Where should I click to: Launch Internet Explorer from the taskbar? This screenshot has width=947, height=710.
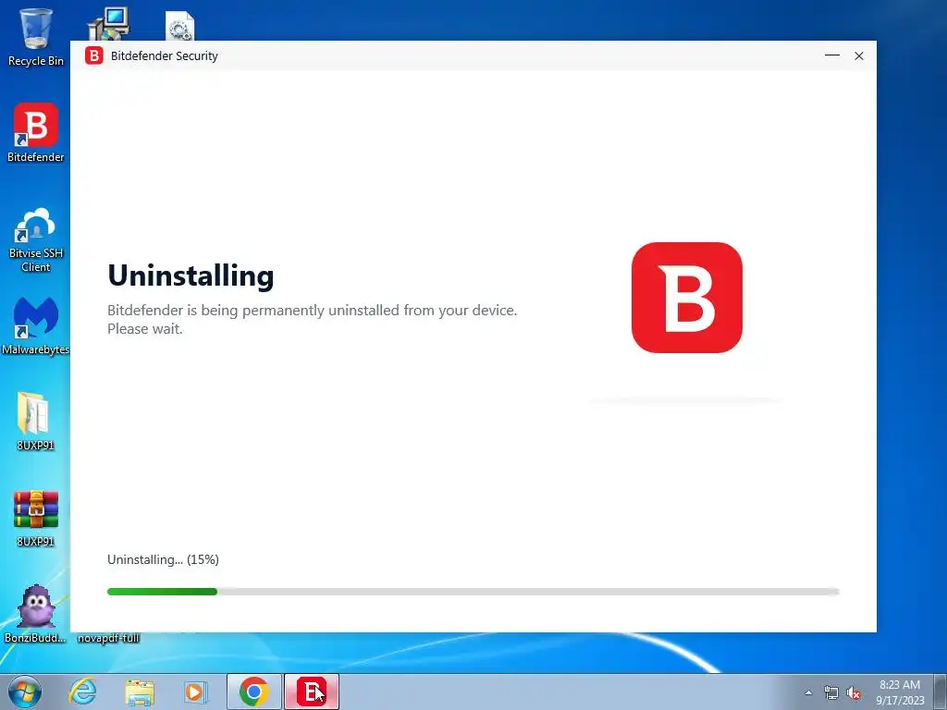82,692
